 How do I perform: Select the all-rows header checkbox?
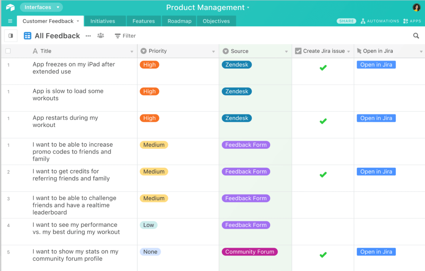[8, 51]
